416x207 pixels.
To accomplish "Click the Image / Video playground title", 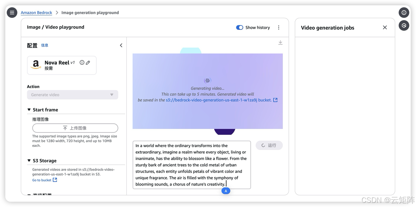I will point(56,27).
